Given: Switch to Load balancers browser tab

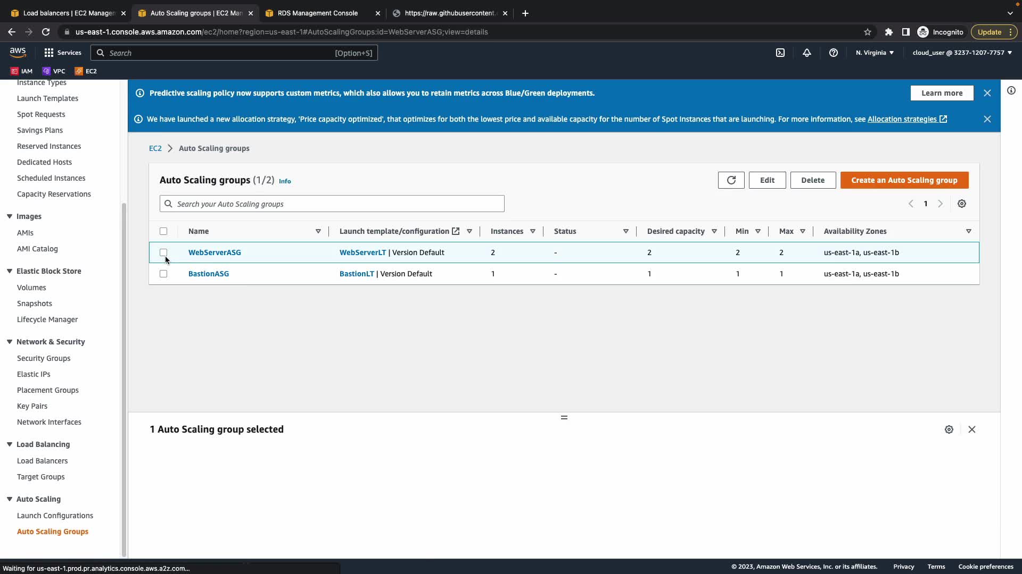Looking at the screenshot, I should click(69, 13).
